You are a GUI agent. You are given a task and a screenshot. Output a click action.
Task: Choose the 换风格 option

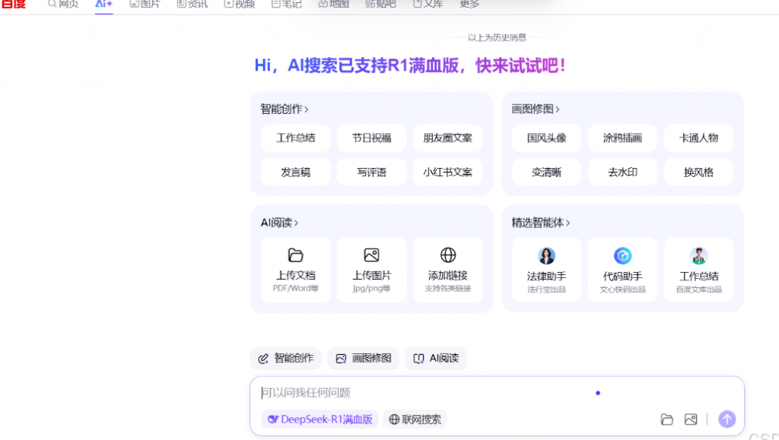[698, 173]
